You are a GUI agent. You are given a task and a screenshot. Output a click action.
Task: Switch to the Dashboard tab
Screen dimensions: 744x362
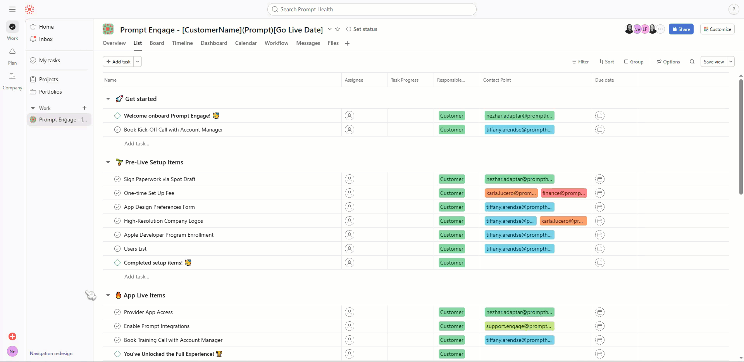click(x=214, y=43)
